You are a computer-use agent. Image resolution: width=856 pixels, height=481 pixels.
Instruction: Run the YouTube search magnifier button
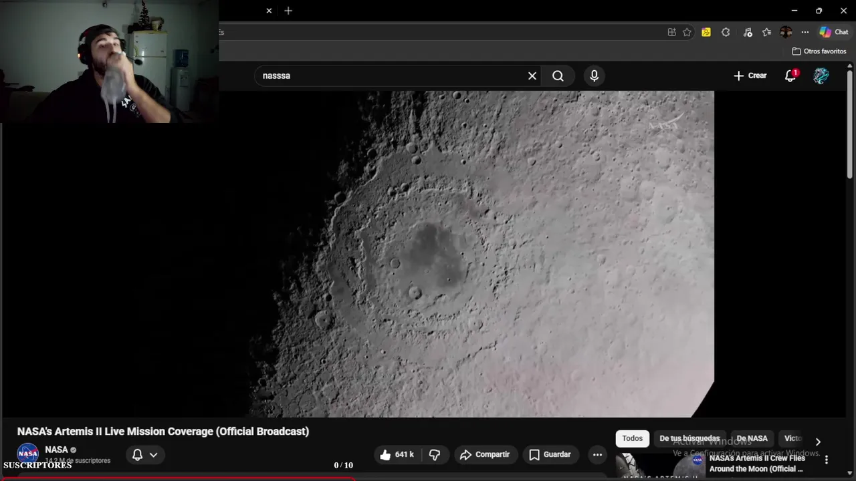[558, 75]
